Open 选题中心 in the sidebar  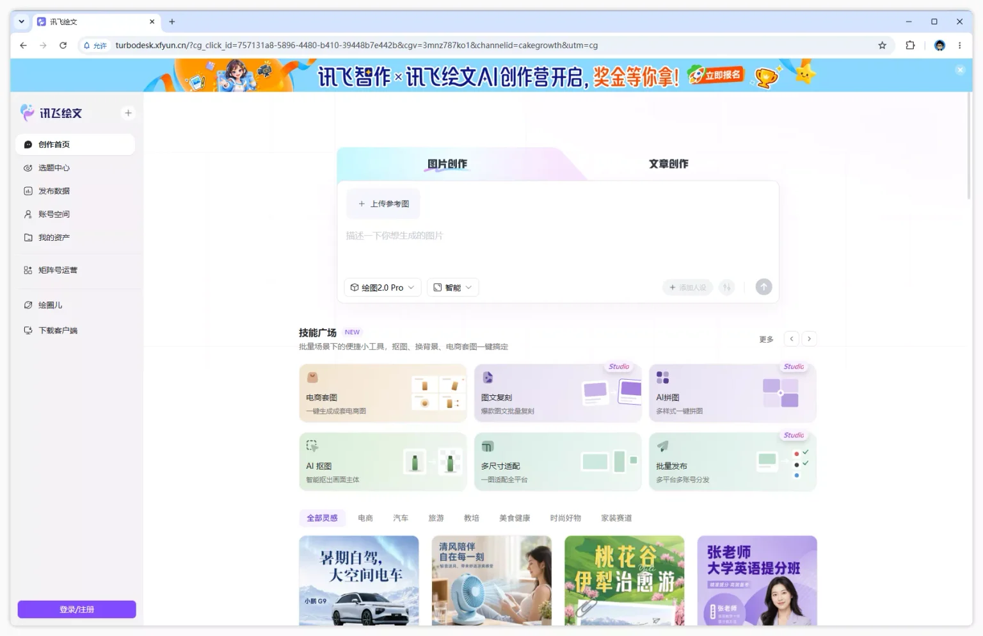75,168
